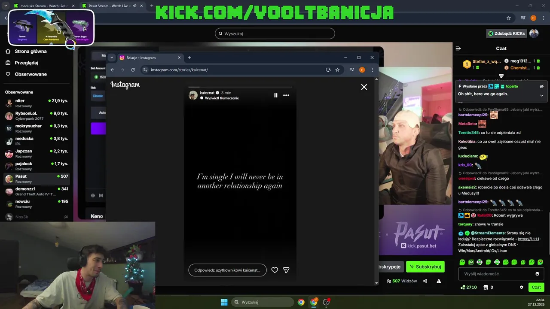
Task: Share the story via paper plane icon
Action: coord(286,270)
